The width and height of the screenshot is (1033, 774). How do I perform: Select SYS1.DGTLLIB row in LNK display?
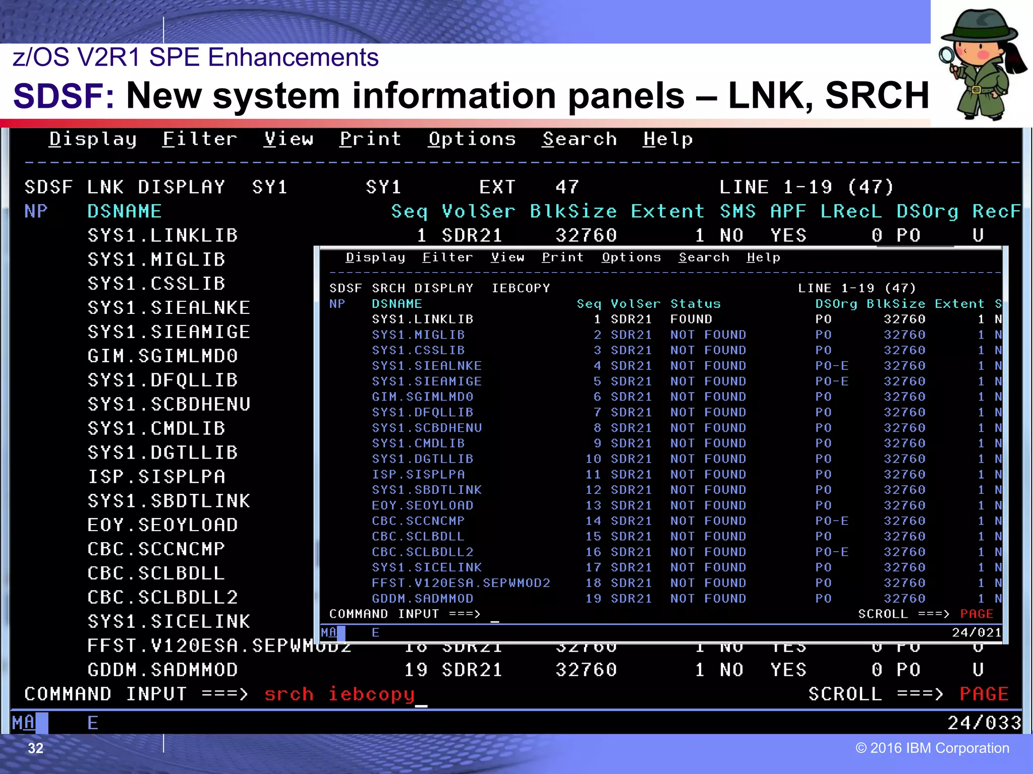click(162, 453)
